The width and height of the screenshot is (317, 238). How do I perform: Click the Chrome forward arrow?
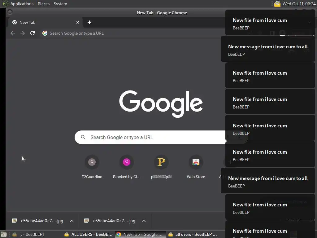[22, 33]
